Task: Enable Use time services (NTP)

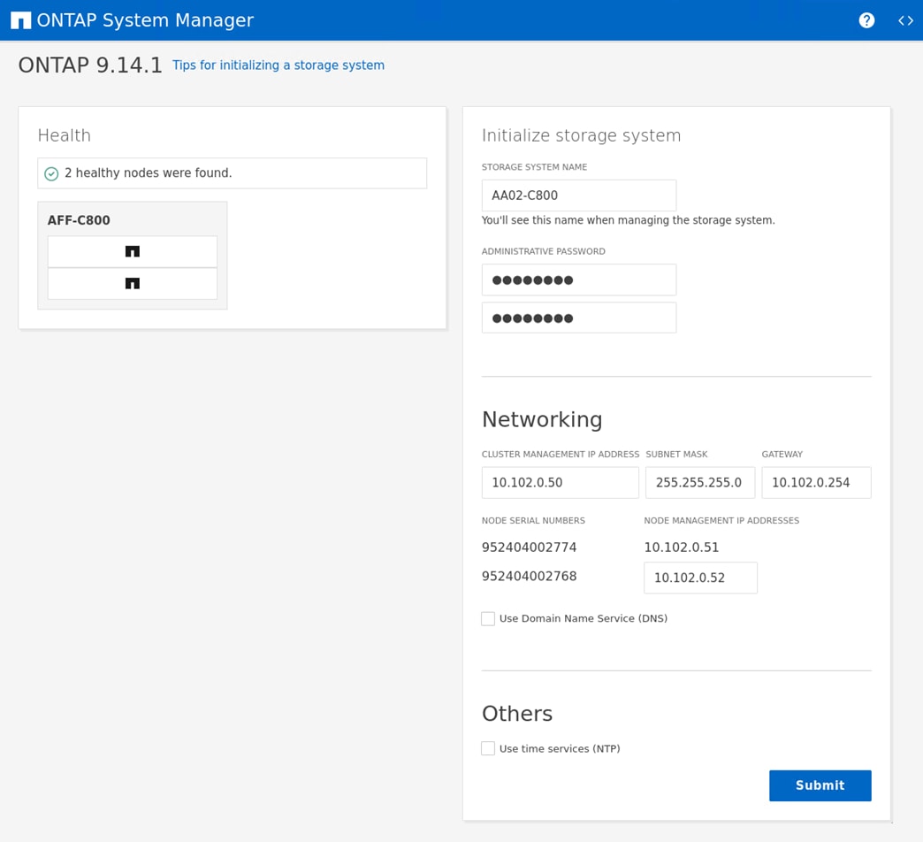Action: tap(488, 748)
